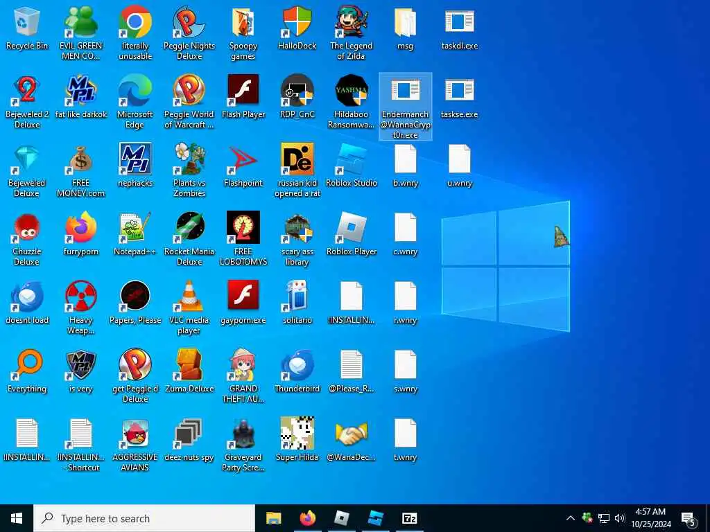
Task: Click the doesnt load Thunderbird icon
Action: click(x=27, y=296)
